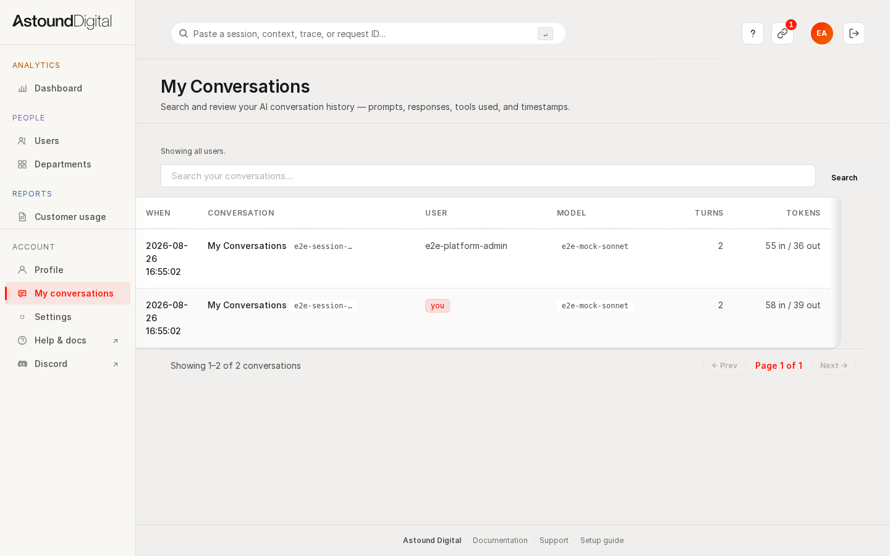Open Settings in sidebar
Screen dimensions: 890x556
pos(68,317)
